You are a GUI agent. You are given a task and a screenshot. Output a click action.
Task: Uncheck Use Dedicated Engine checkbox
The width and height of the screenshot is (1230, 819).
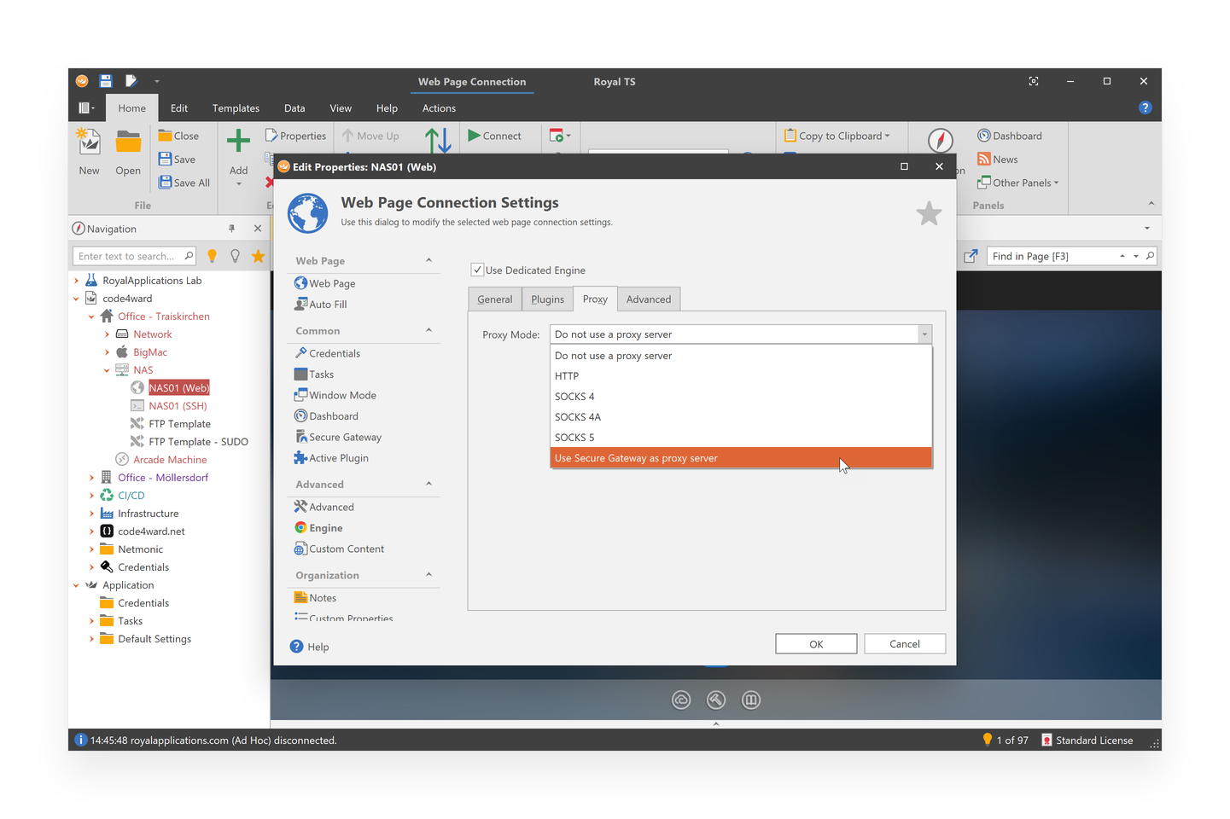(x=477, y=270)
